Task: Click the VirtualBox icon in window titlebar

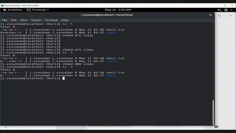Action: pyautogui.click(x=2, y=6)
